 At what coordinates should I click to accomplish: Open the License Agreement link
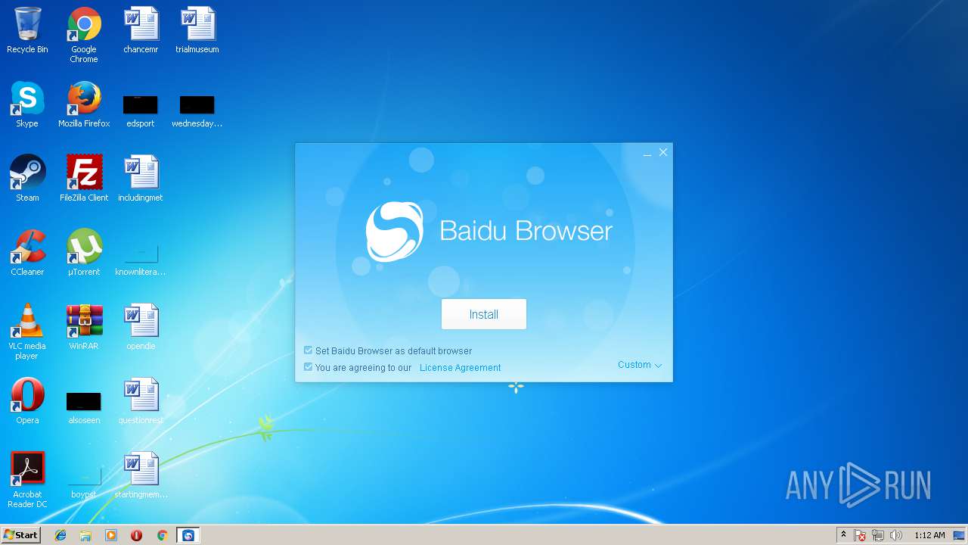click(460, 368)
